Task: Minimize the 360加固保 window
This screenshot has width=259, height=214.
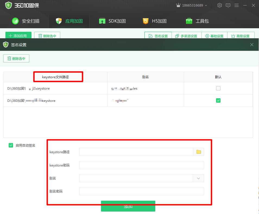Action: click(245, 5)
